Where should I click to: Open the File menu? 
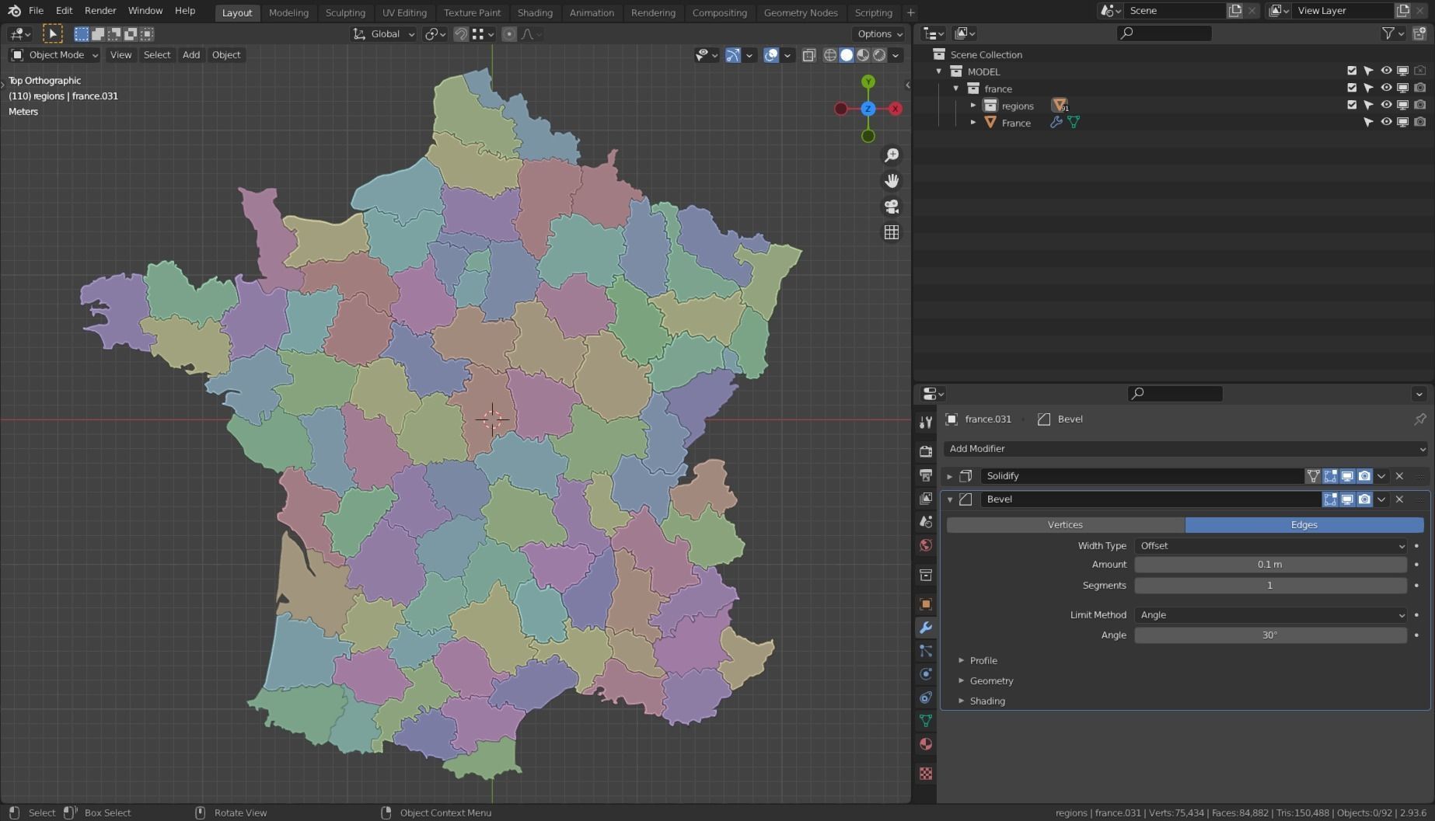click(36, 11)
